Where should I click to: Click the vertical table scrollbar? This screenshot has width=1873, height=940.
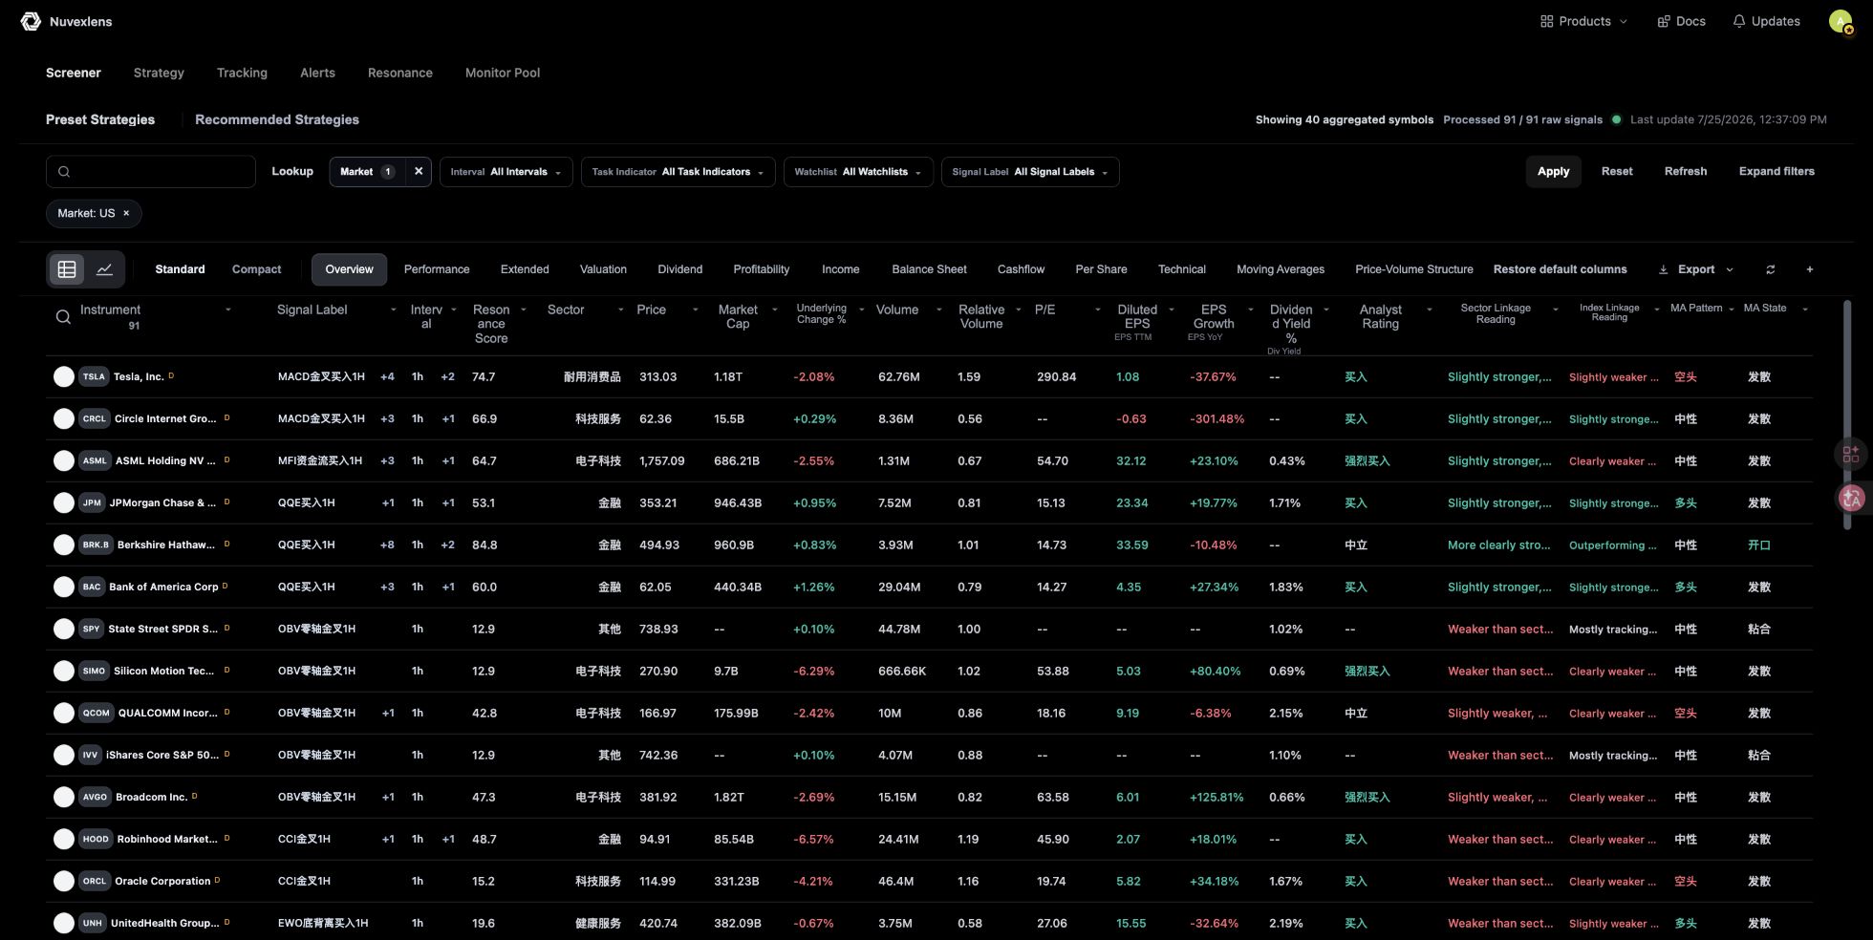tap(1847, 415)
